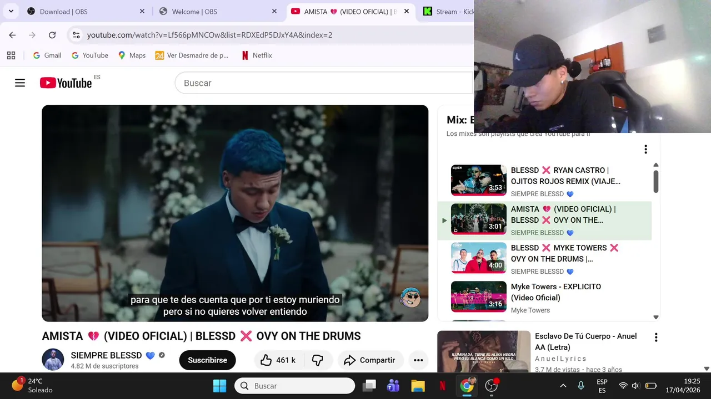The image size is (711, 399).
Task: Open Gmail bookmark
Action: pos(47,55)
